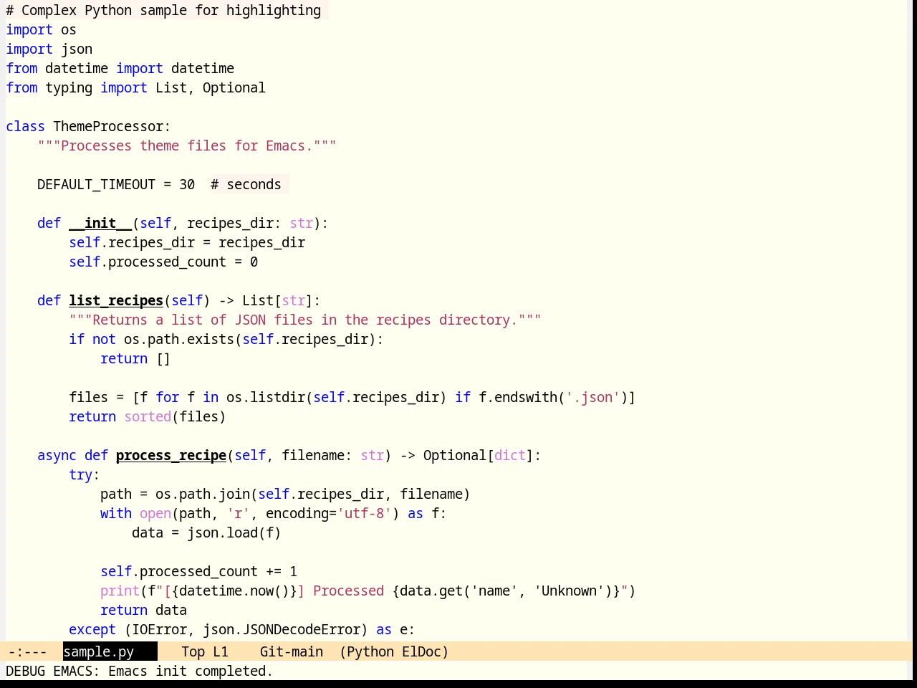Viewport: 917px width, 688px height.
Task: Click the 'sorted' builtin in return statement
Action: (148, 416)
